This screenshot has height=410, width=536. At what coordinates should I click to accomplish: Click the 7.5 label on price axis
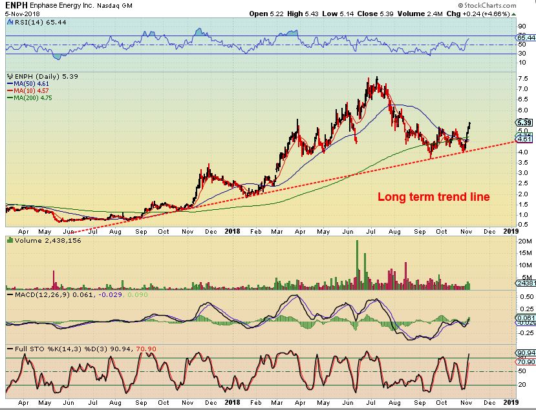click(523, 79)
